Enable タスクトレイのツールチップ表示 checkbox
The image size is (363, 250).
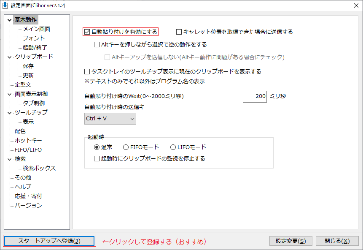pos(87,72)
